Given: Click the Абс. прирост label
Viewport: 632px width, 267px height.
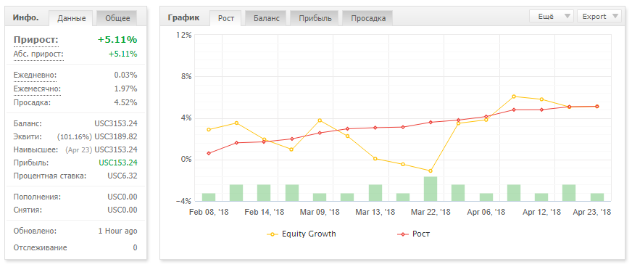Looking at the screenshot, I should pos(38,54).
